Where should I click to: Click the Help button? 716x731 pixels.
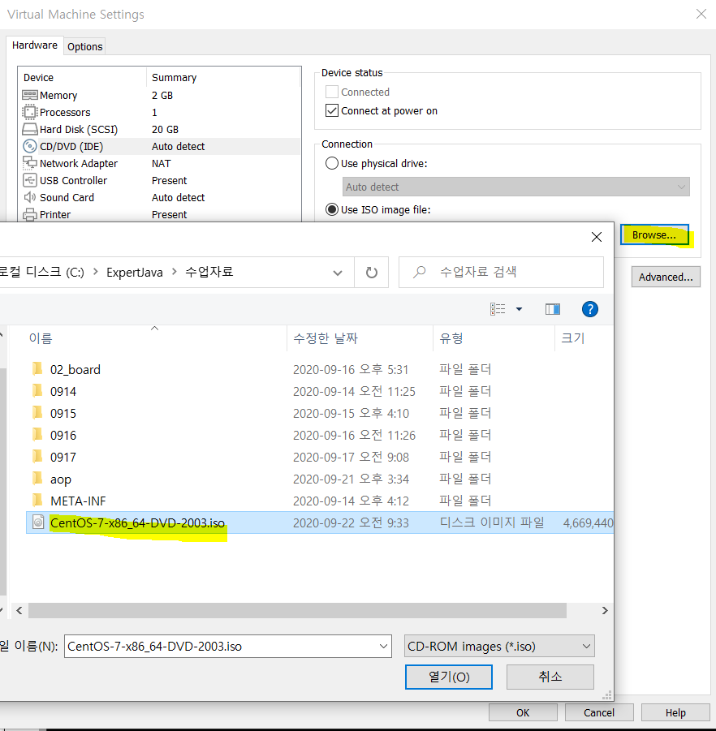(x=675, y=713)
